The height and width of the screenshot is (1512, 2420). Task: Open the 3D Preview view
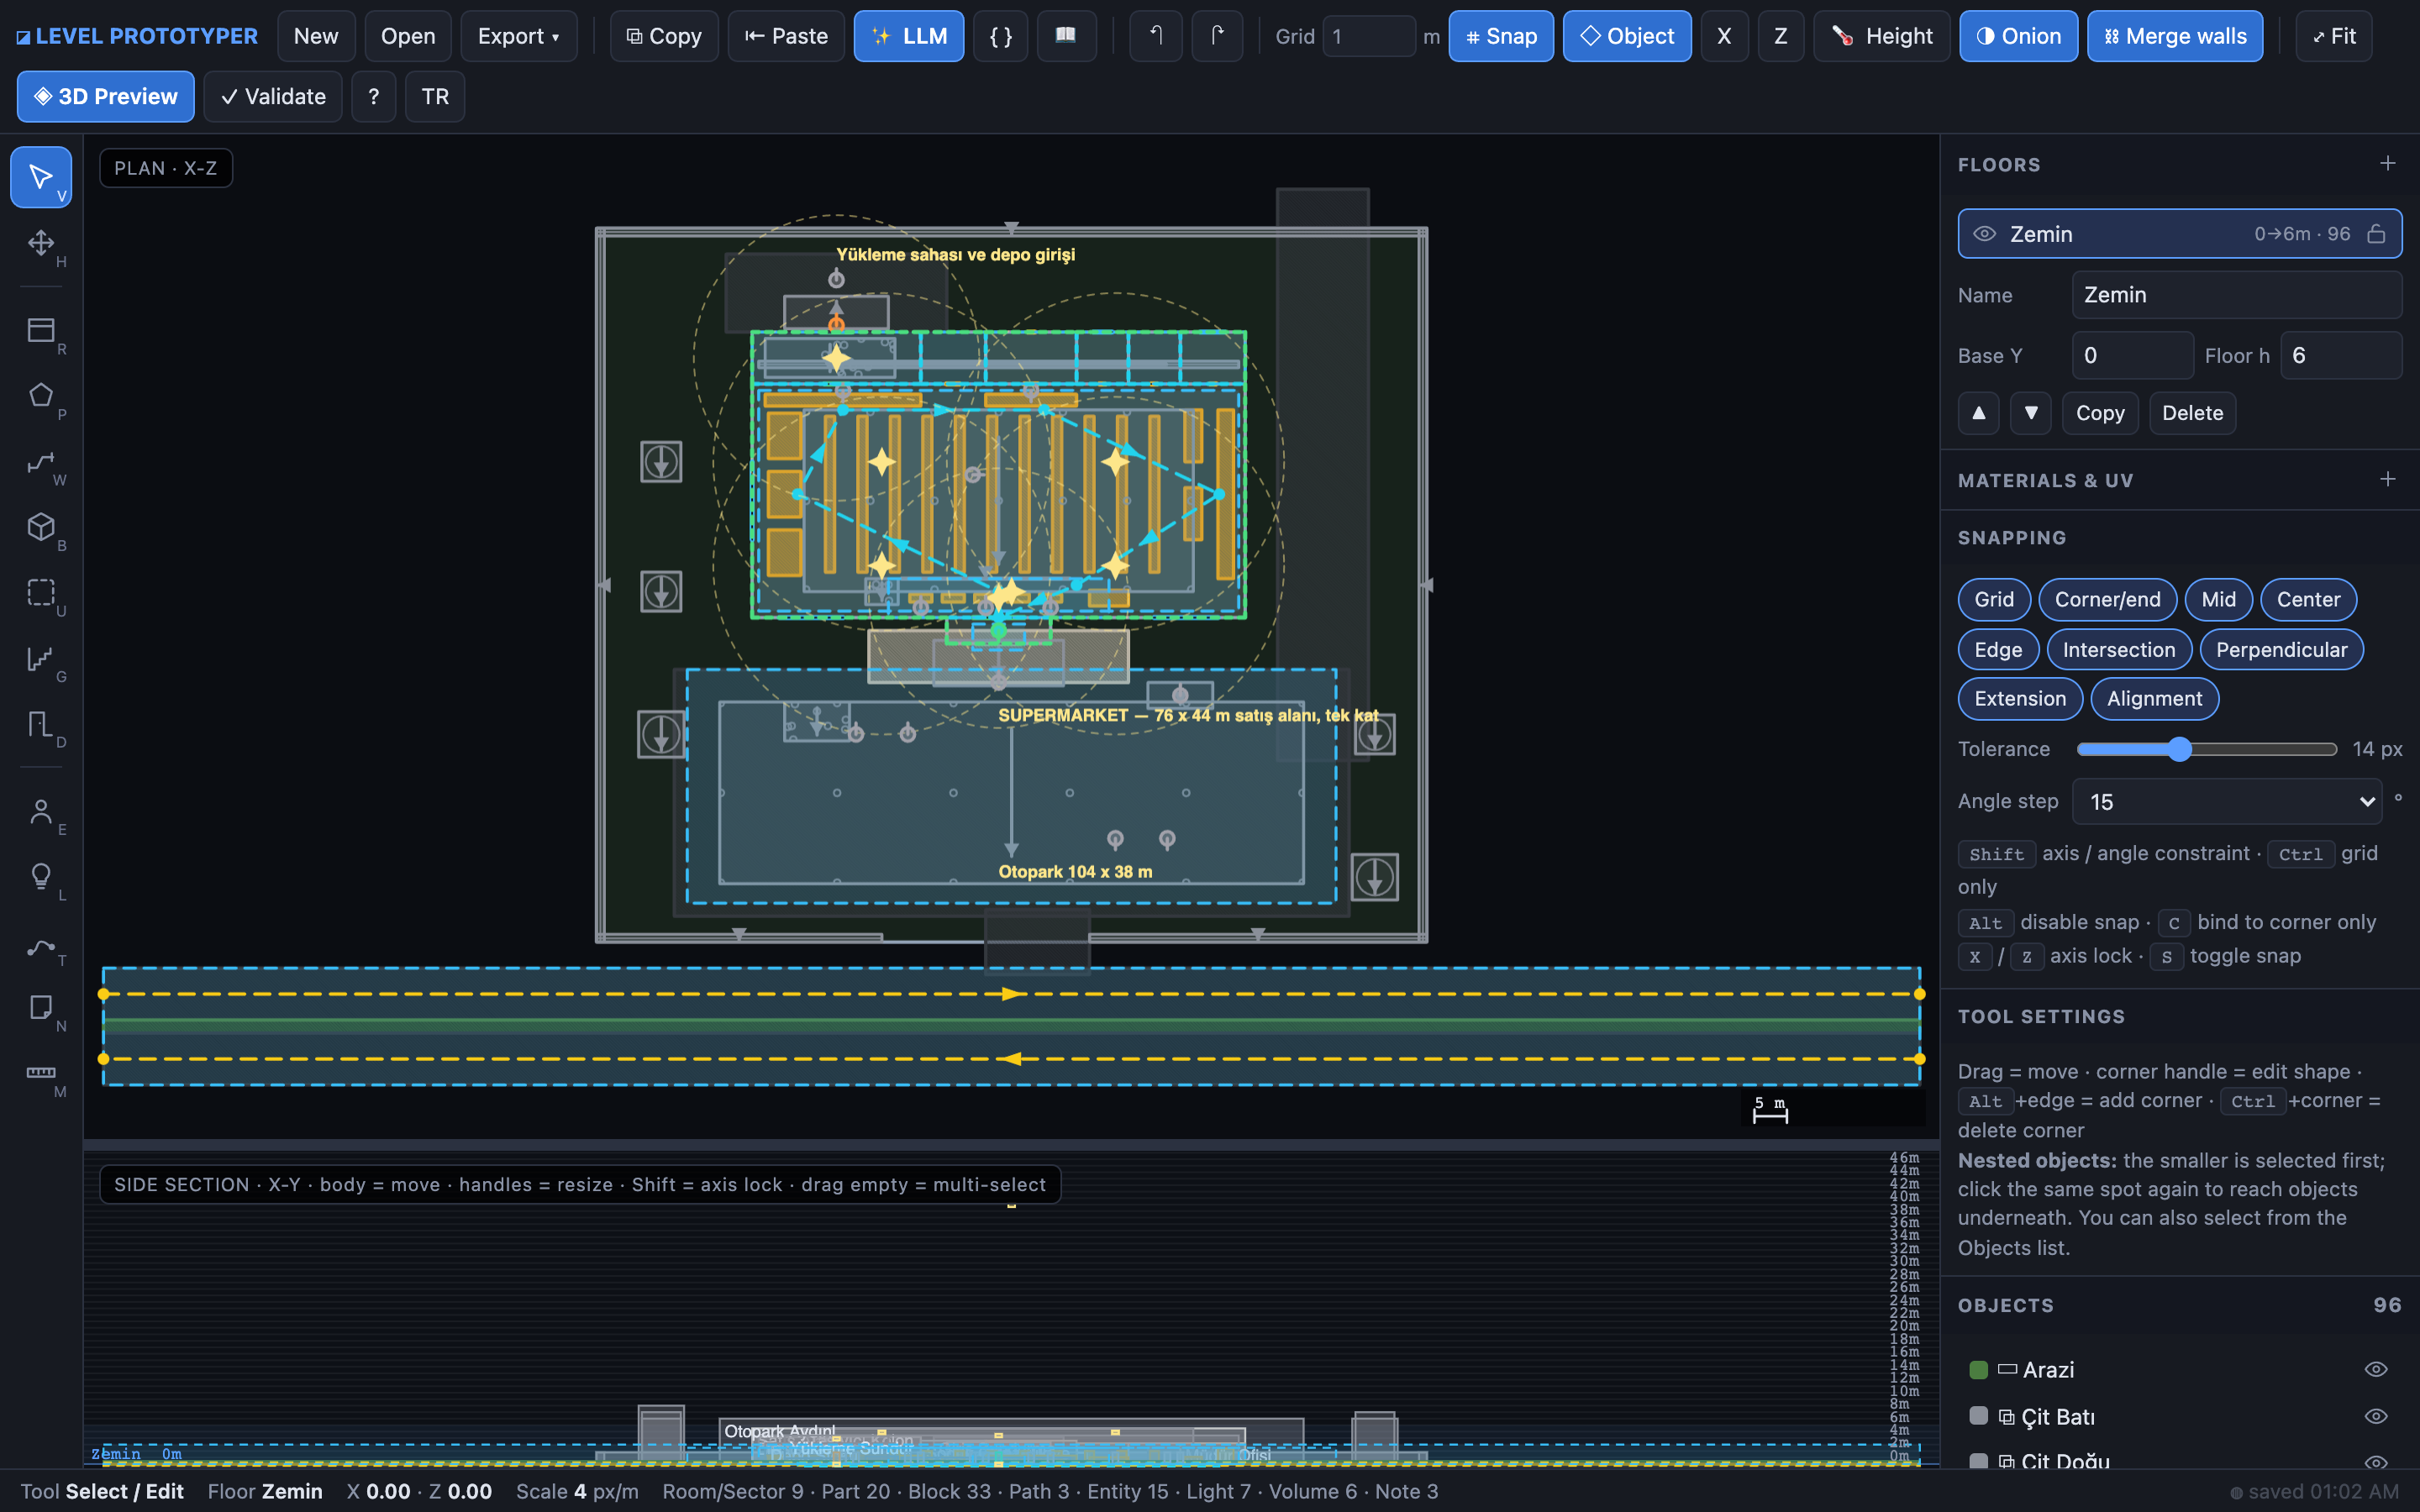[106, 96]
